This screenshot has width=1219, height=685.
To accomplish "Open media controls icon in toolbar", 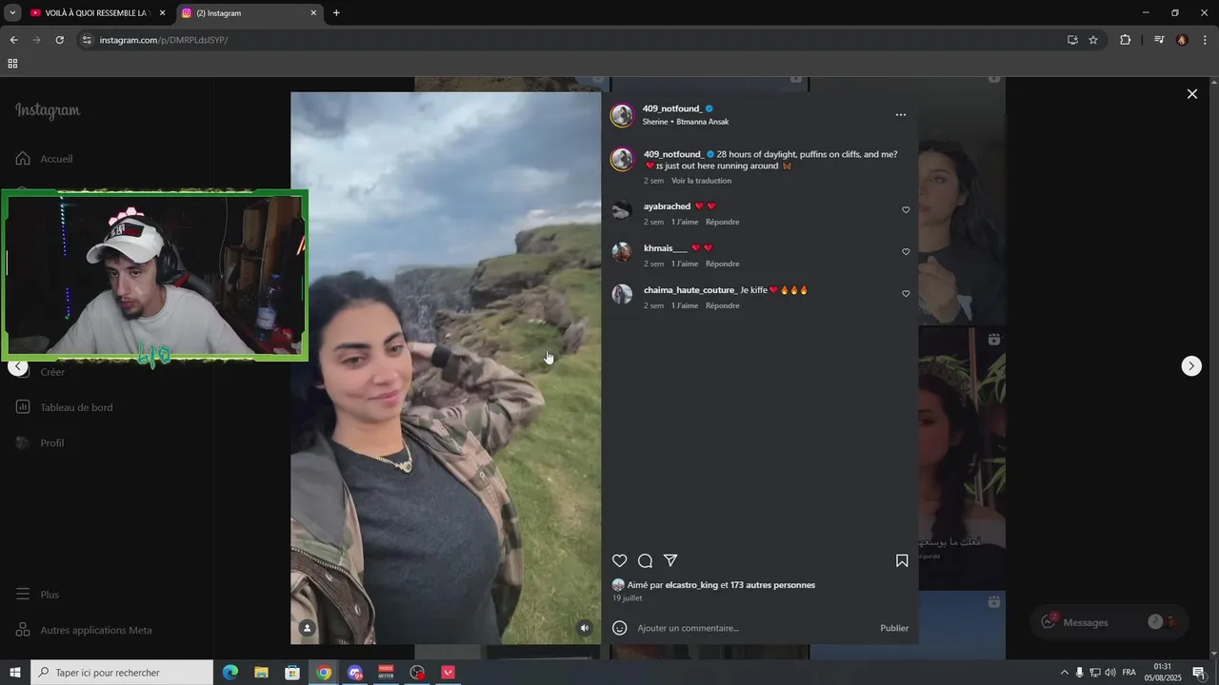I will pyautogui.click(x=1159, y=40).
